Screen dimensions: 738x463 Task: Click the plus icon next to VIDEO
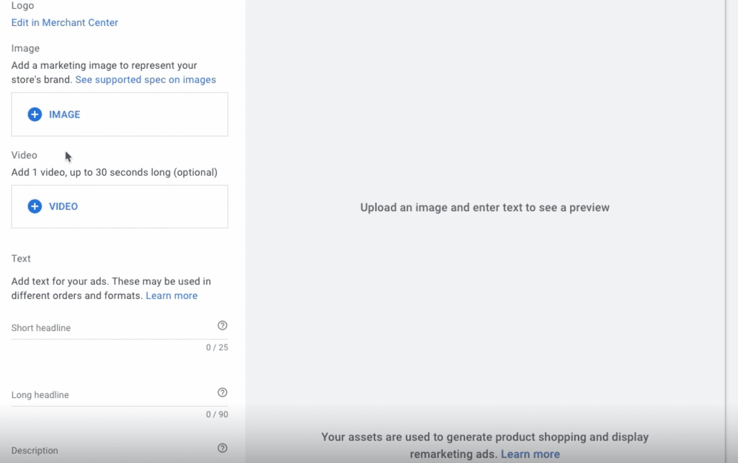(x=35, y=207)
